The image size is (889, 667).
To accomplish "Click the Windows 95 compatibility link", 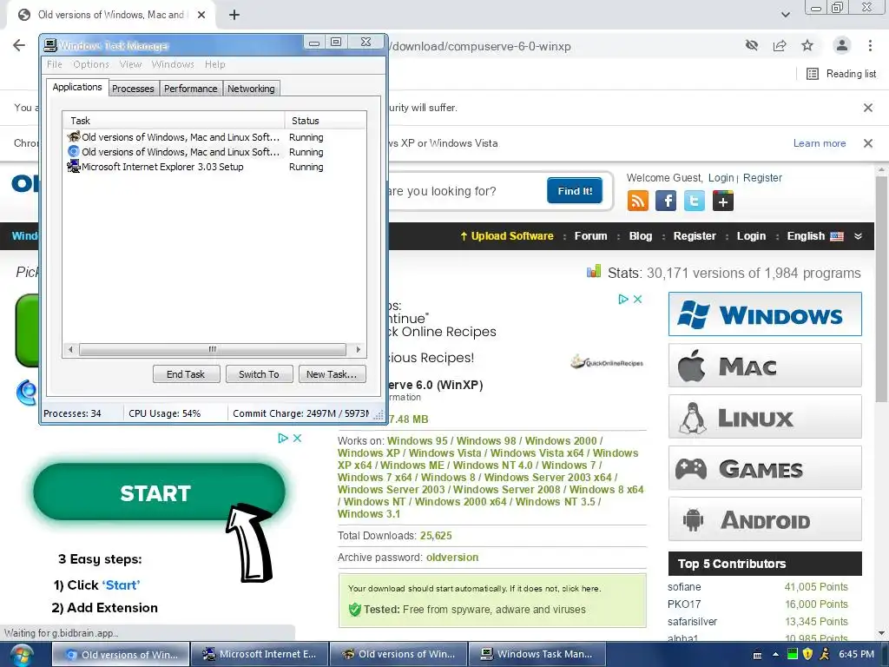I will [418, 441].
